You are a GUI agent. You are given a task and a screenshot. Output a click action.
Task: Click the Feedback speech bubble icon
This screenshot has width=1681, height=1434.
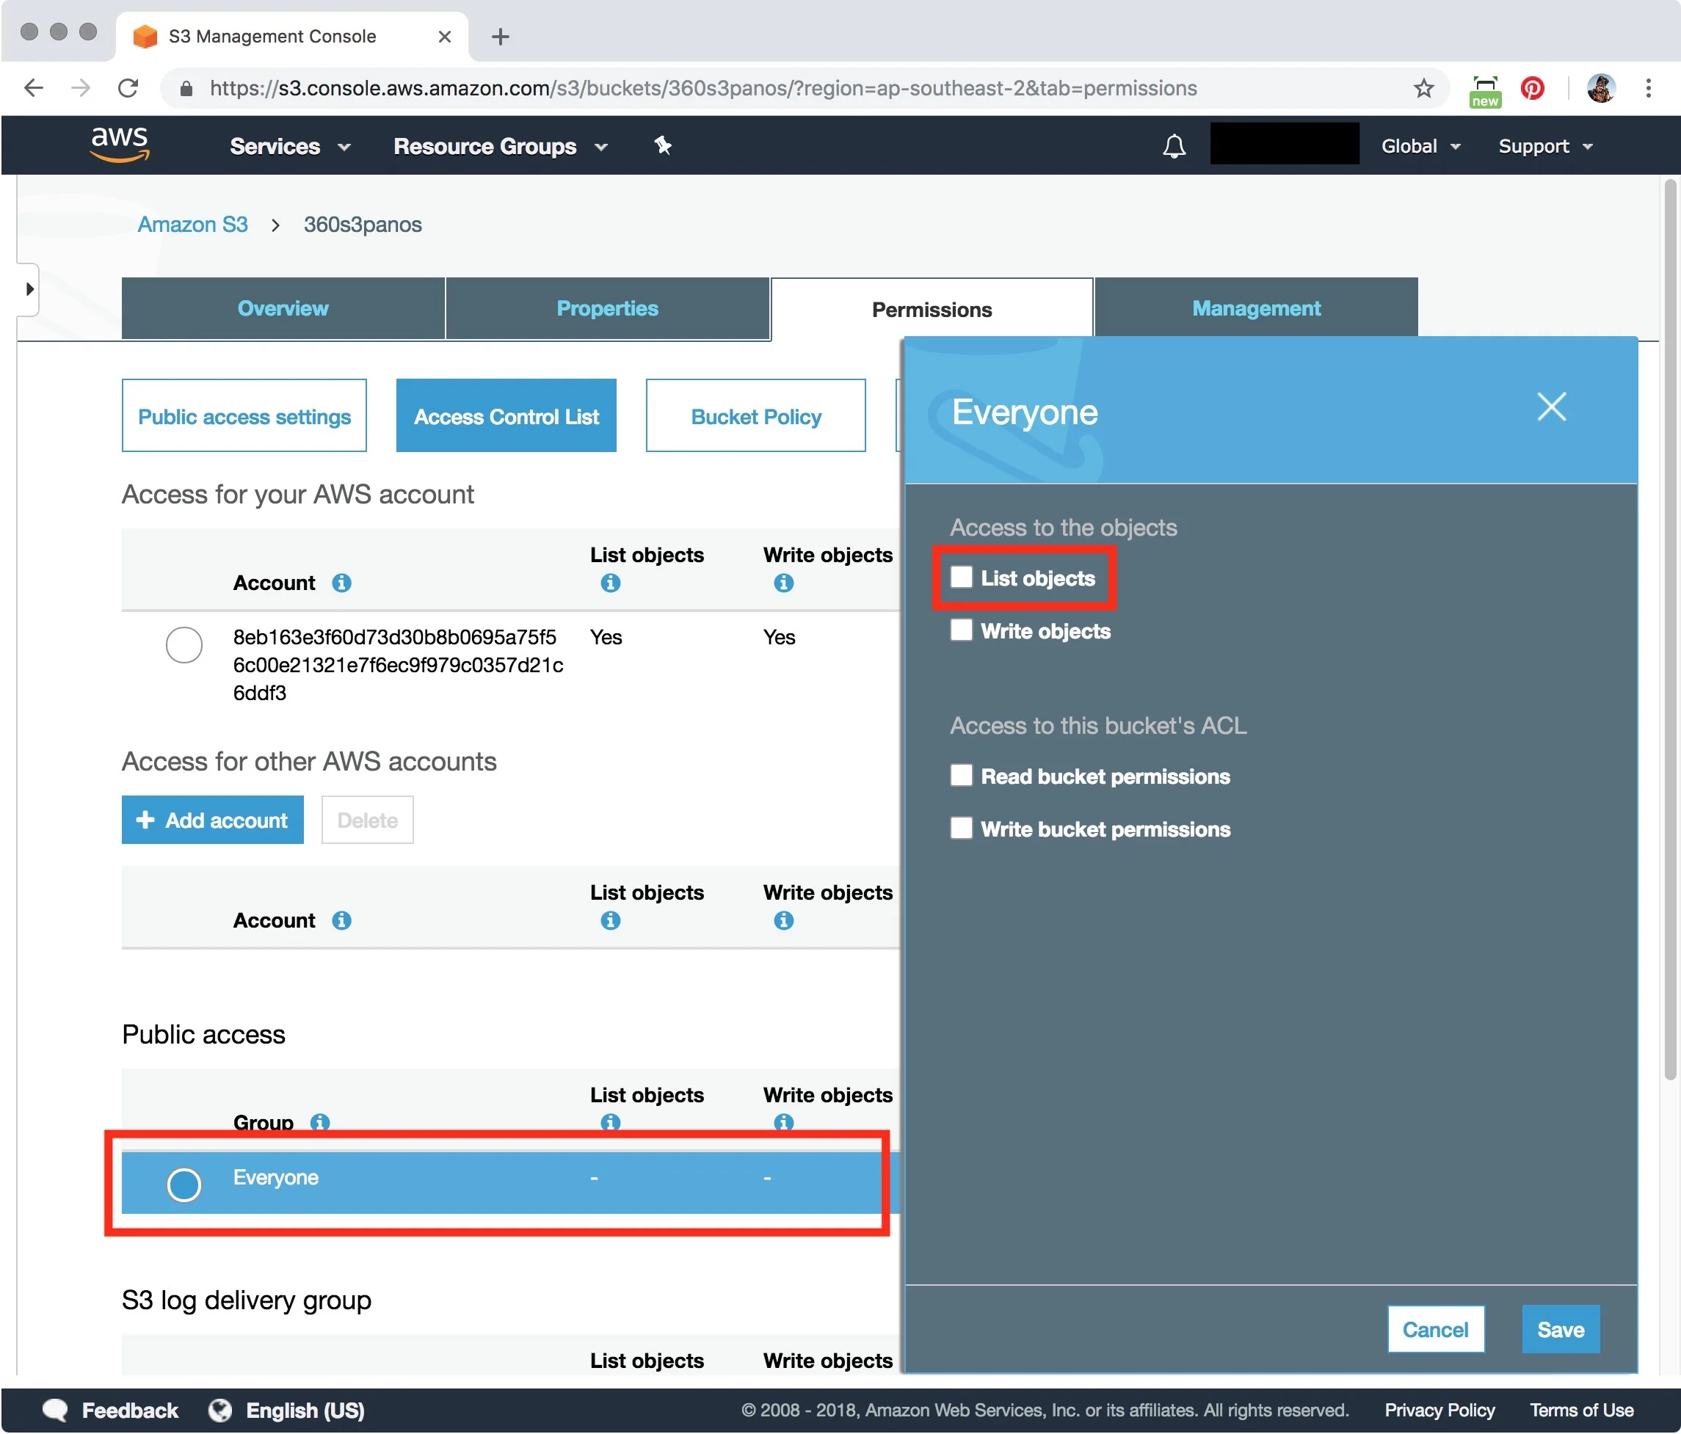coord(55,1410)
